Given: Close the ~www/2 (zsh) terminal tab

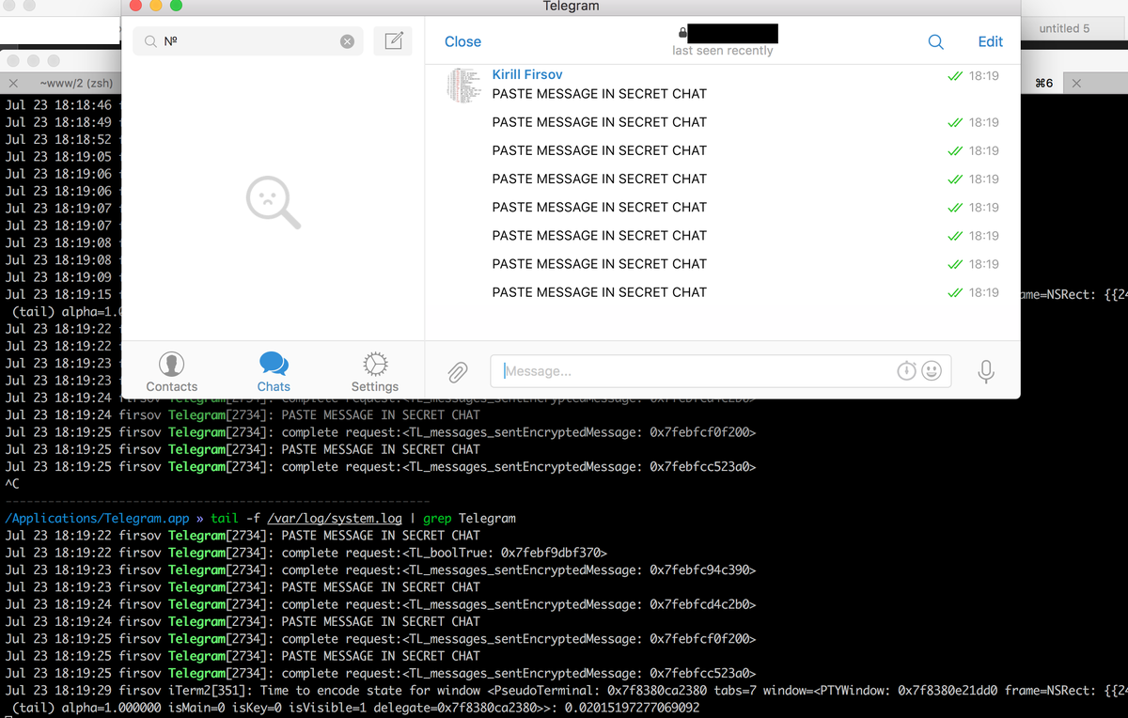Looking at the screenshot, I should click(x=14, y=84).
